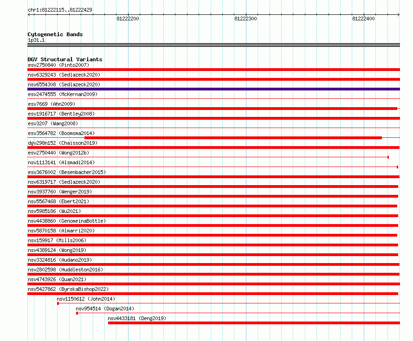This screenshot has height=341, width=413.
Task: Select nsv954514 (Dogan2014) variant label
Action: coord(105,309)
